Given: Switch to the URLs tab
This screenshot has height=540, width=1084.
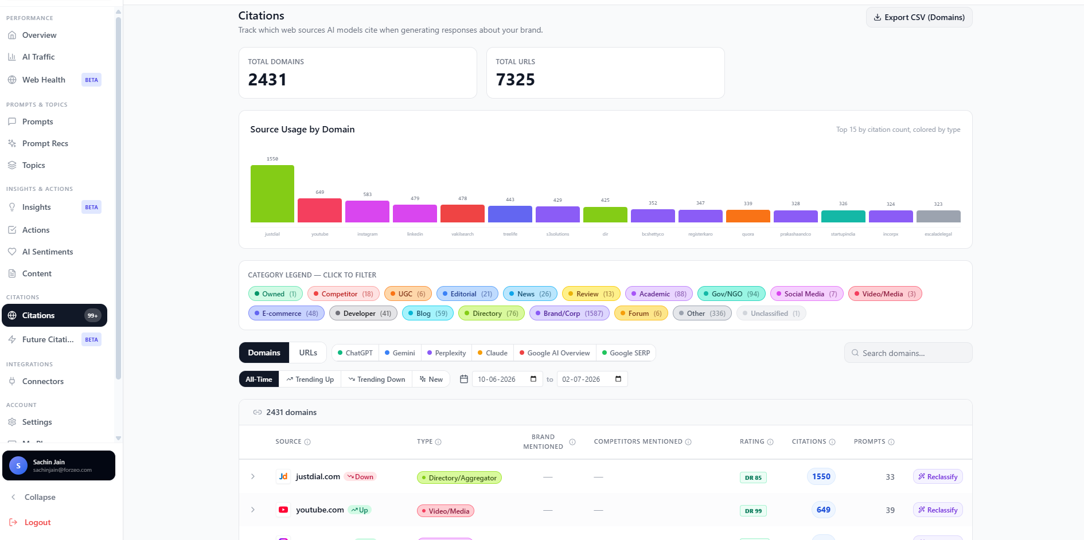Looking at the screenshot, I should (x=308, y=353).
